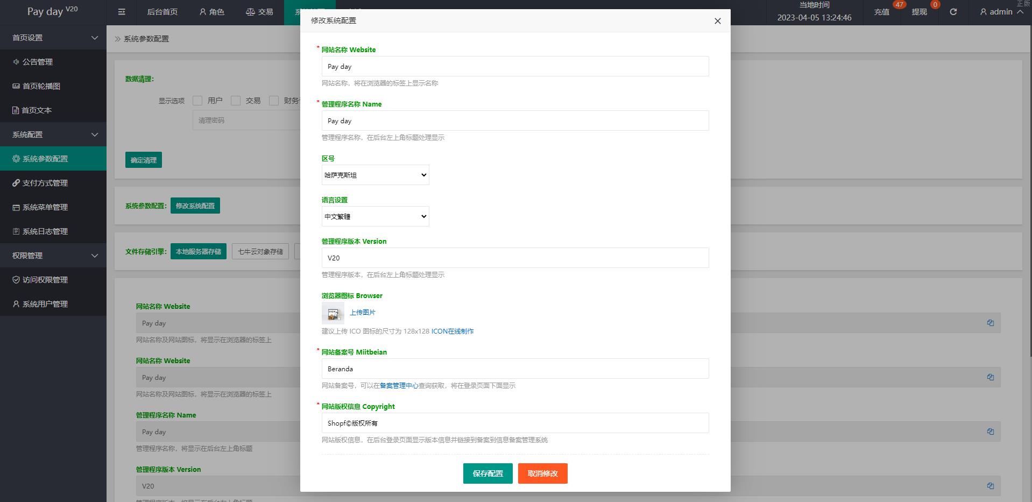Click the 清理密码 input field

[x=246, y=121]
